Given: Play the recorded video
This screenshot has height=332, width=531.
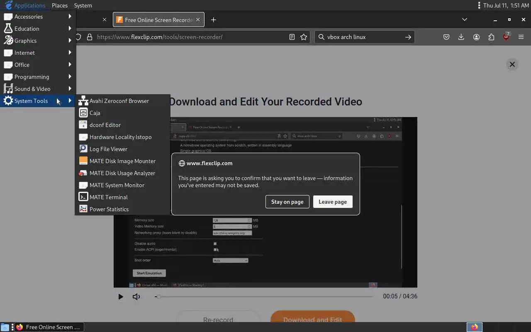Looking at the screenshot, I should 120,297.
